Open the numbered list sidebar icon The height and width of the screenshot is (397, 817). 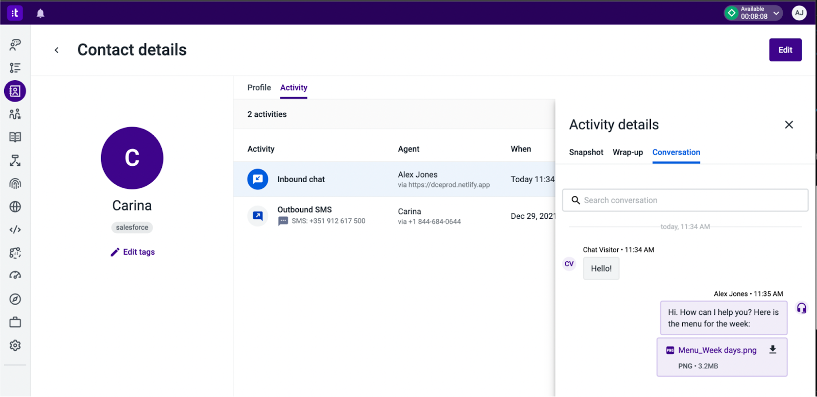point(15,68)
